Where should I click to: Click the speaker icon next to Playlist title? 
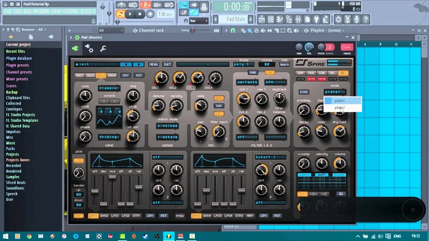click(x=306, y=30)
